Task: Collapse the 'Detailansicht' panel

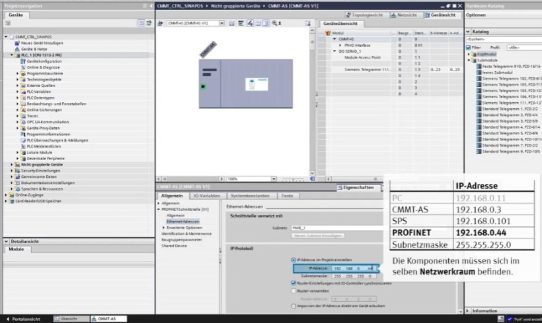Action: (x=6, y=241)
